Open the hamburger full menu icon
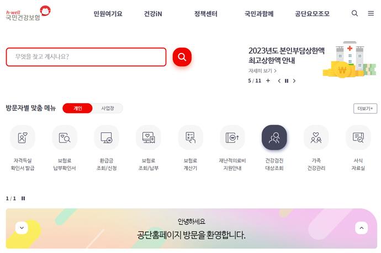Viewport: 381px width, 253px height. 371,13
